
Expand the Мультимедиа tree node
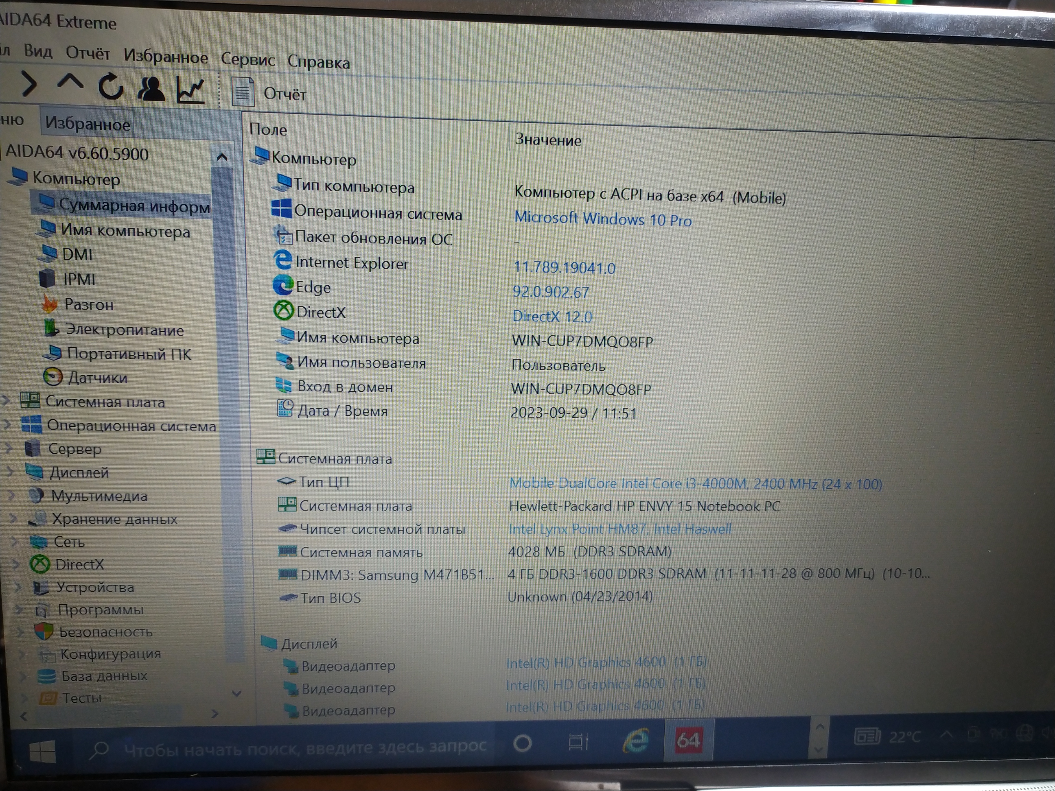point(12,495)
